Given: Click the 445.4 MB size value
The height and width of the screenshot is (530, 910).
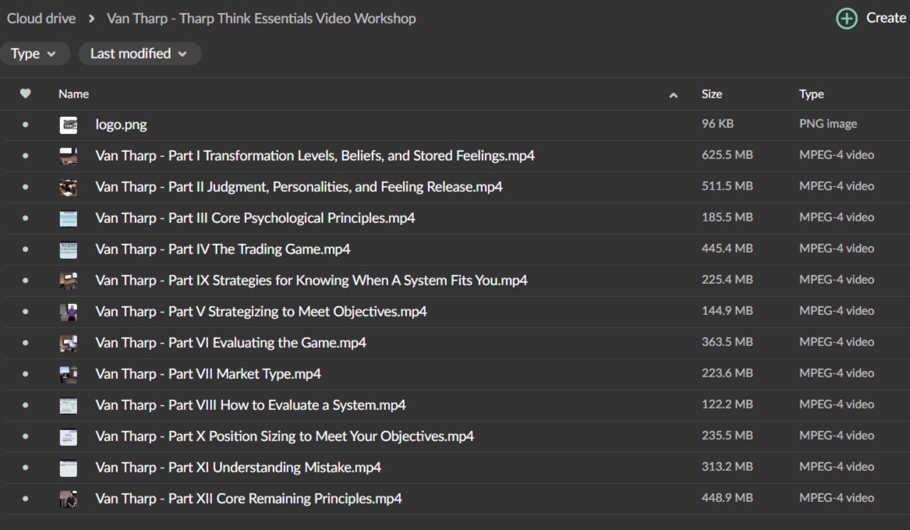Looking at the screenshot, I should (728, 249).
